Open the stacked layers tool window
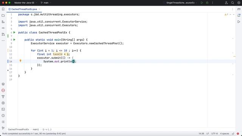 3,84
